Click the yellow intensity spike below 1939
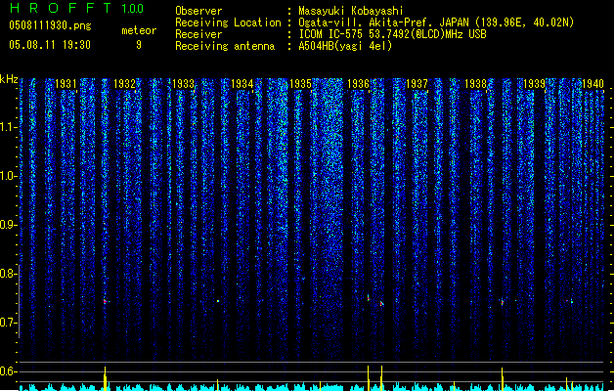The width and height of the screenshot is (615, 391). pos(503,379)
